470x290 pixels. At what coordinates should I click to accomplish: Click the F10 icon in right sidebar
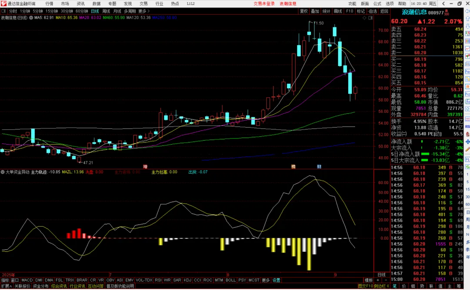[x=467, y=72]
